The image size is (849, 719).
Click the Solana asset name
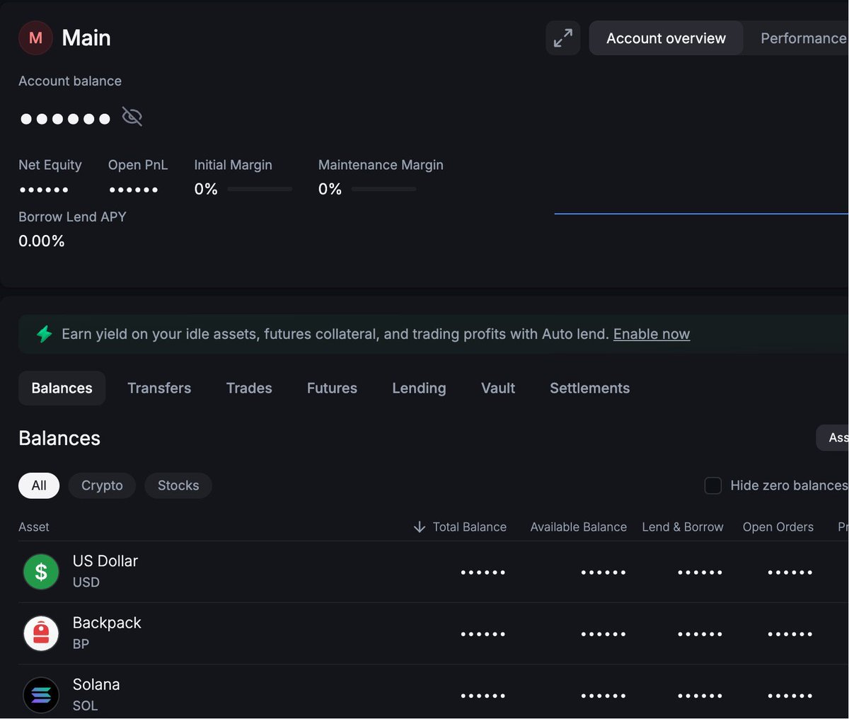click(x=96, y=684)
